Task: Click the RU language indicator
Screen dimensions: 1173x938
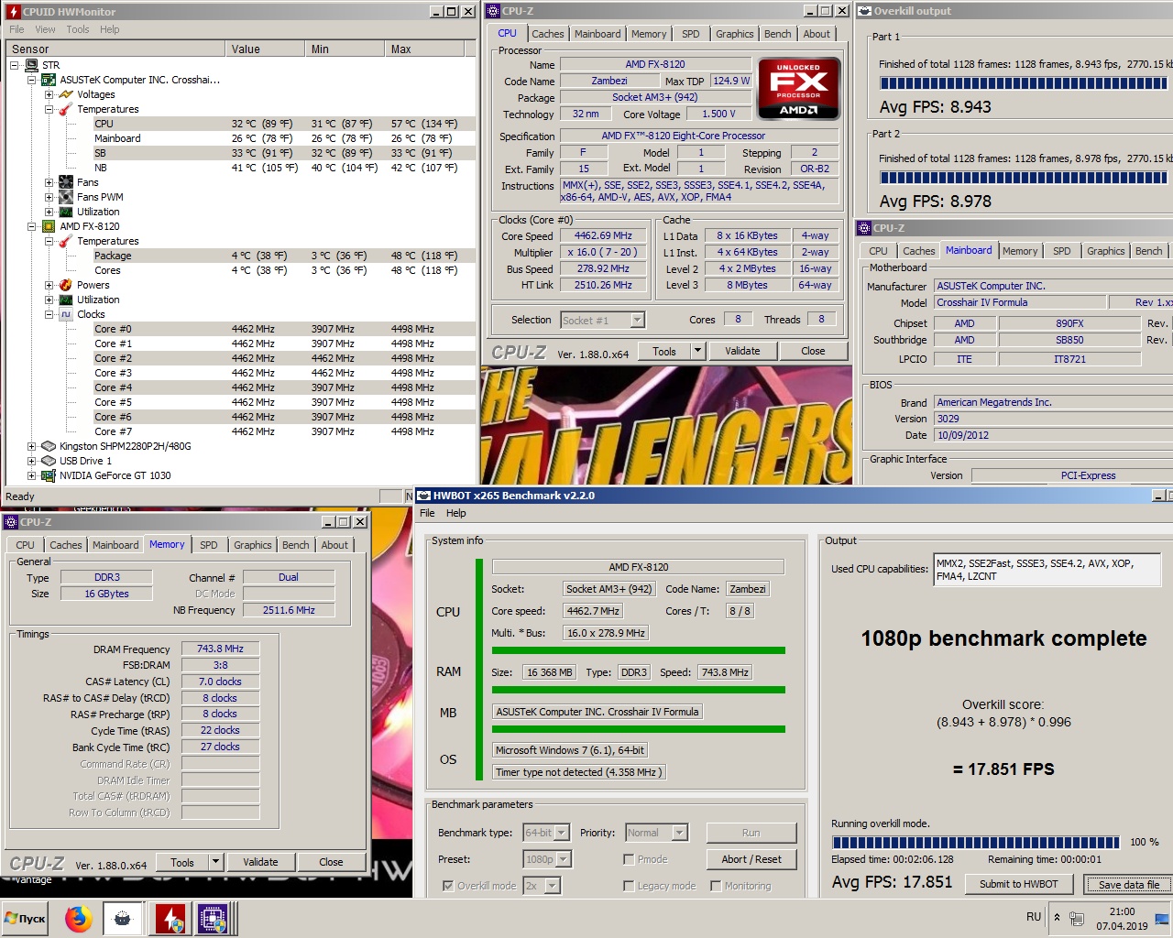Action: tap(1034, 917)
